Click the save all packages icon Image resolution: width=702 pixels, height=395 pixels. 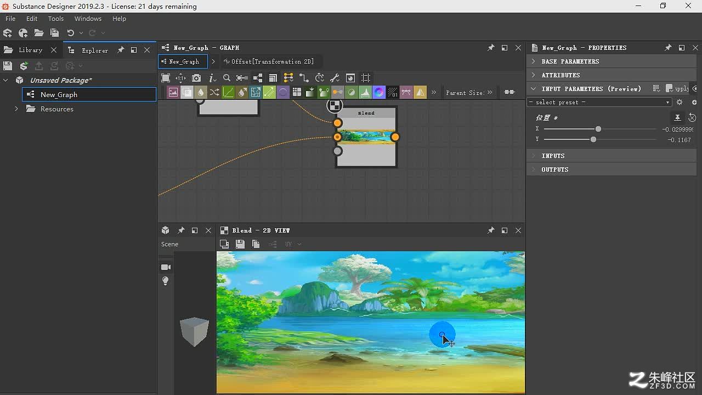click(x=54, y=33)
